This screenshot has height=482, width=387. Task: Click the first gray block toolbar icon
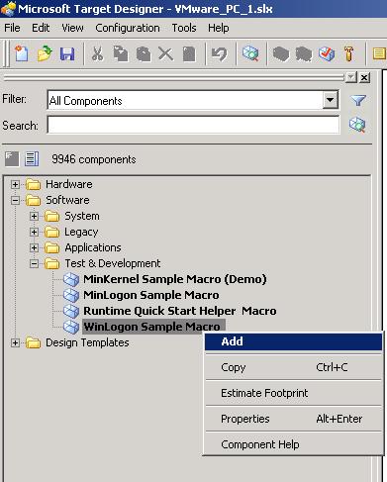[281, 53]
